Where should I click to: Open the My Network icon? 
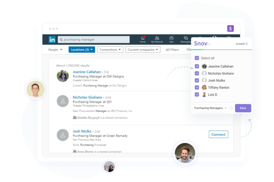point(157,39)
